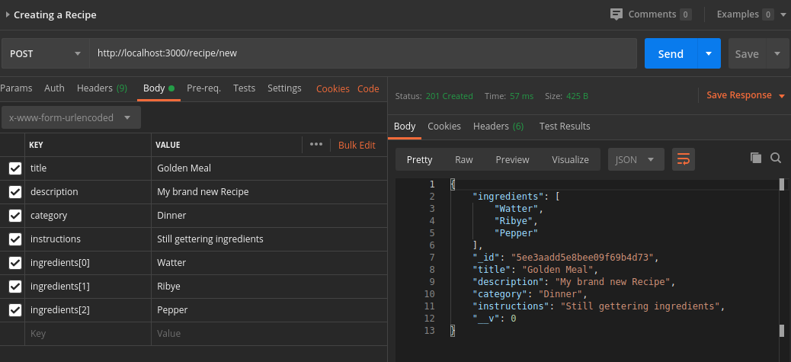The height and width of the screenshot is (362, 791).
Task: Open the Examples dropdown arrow
Action: (782, 14)
